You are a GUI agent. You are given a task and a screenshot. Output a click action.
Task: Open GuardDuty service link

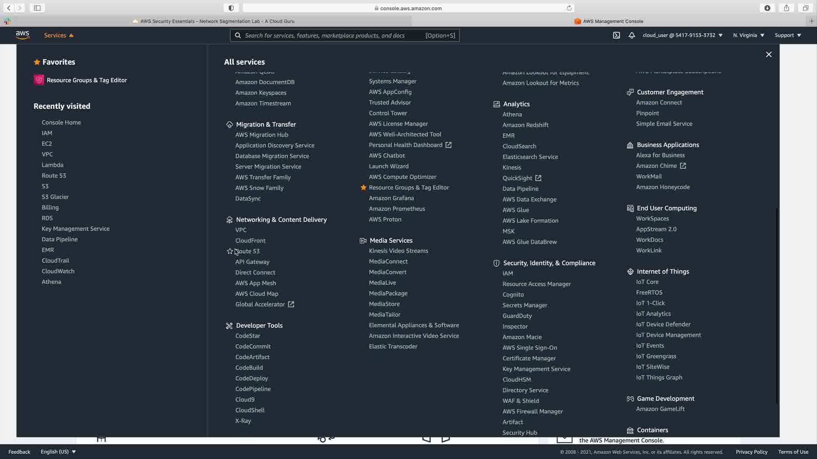(x=517, y=316)
